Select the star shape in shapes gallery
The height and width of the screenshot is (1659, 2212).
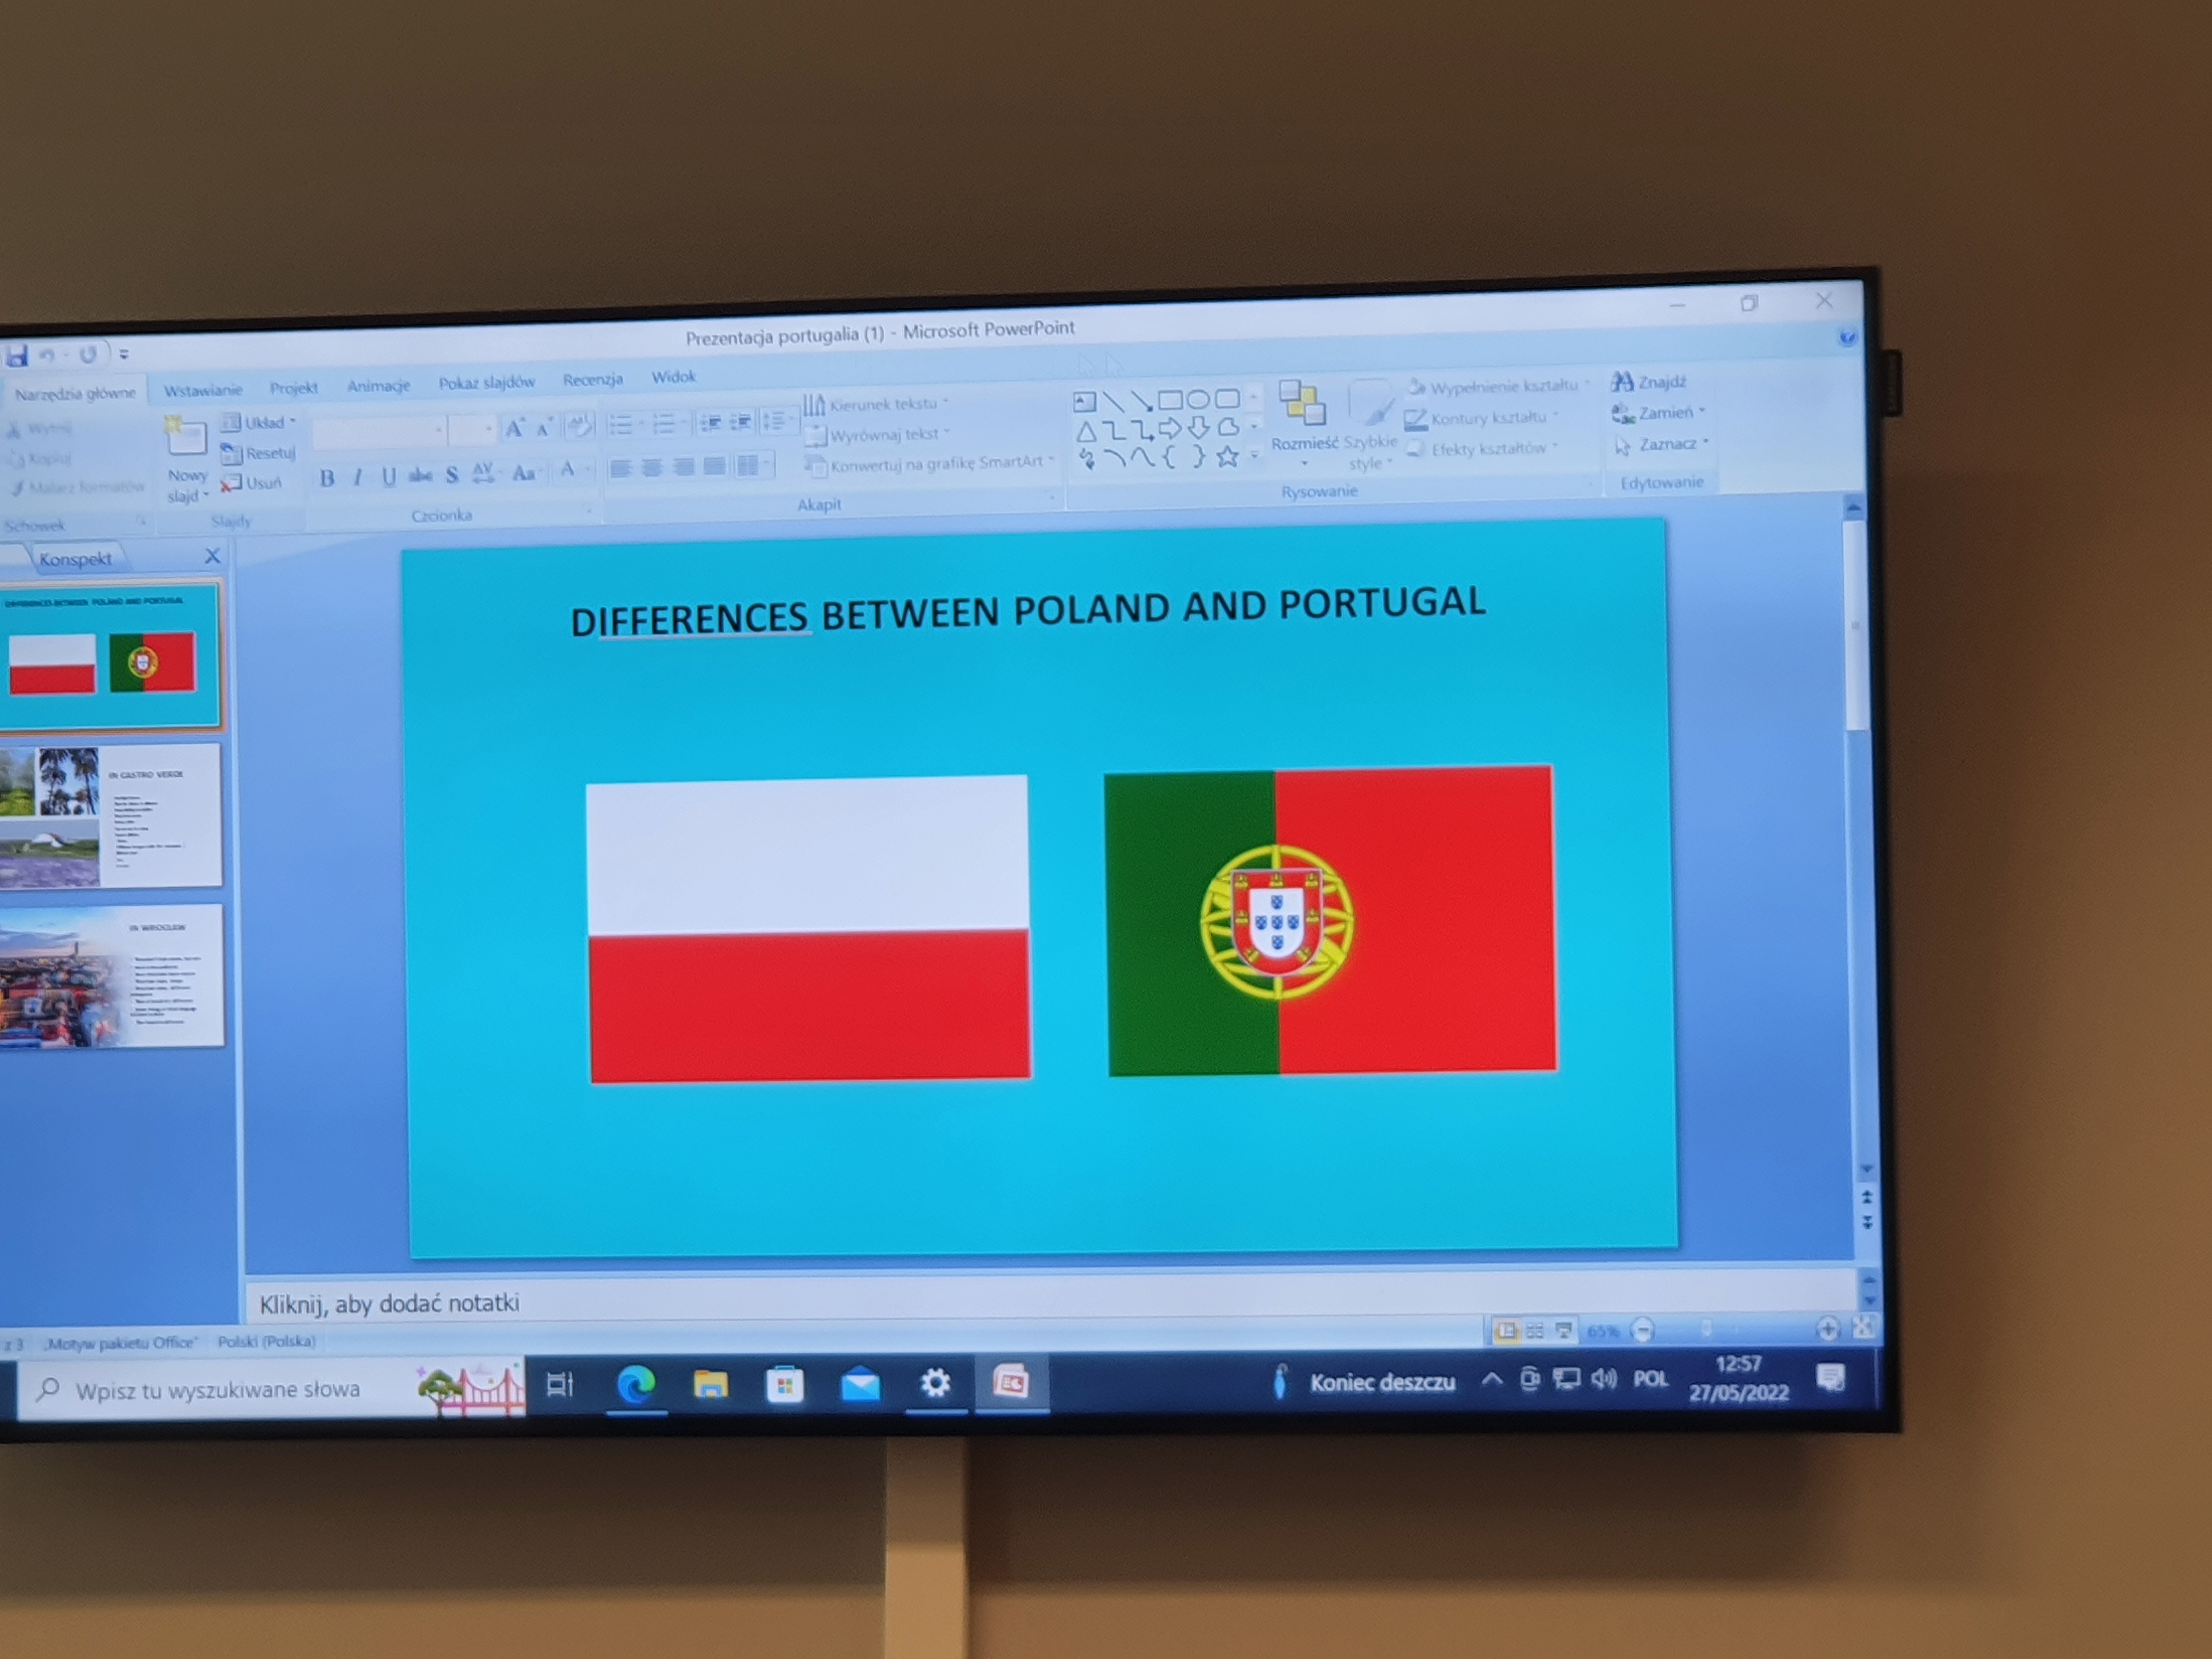coord(1227,457)
